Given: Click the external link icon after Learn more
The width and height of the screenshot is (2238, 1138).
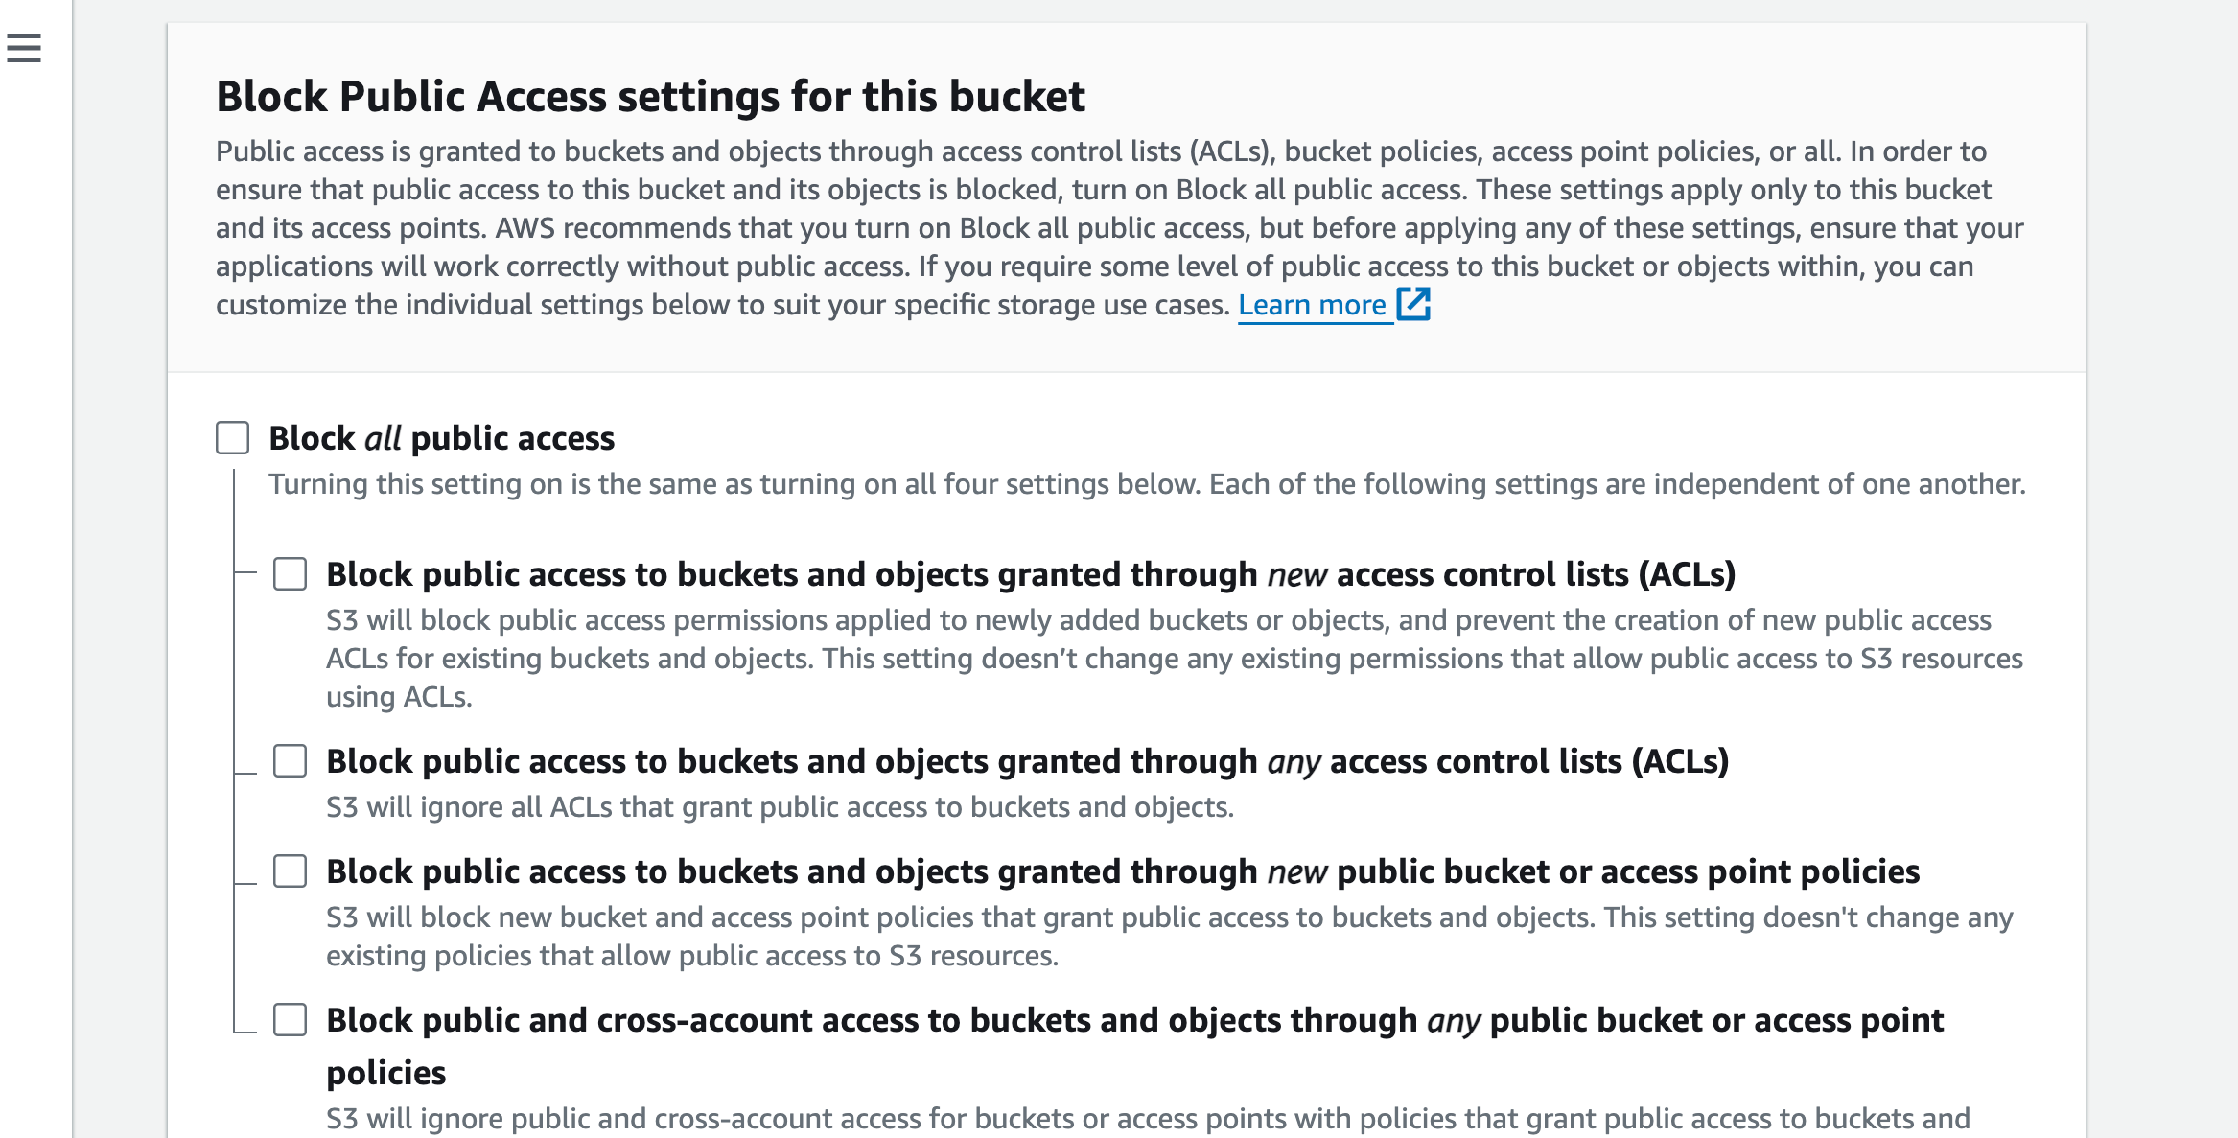Looking at the screenshot, I should pyautogui.click(x=1413, y=304).
